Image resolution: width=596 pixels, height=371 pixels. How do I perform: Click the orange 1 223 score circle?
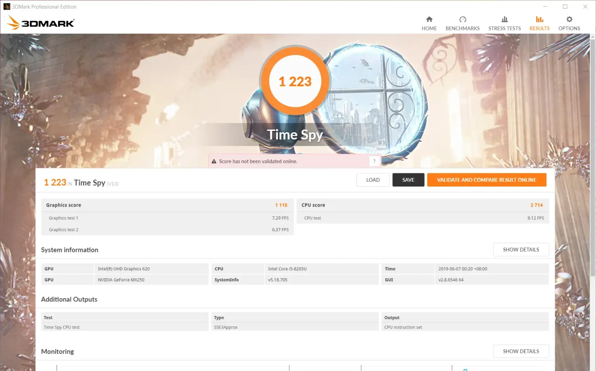(x=295, y=81)
